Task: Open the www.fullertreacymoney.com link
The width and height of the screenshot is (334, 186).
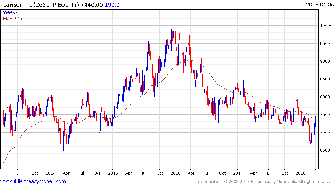Action: 33,181
